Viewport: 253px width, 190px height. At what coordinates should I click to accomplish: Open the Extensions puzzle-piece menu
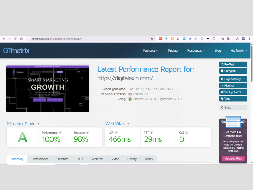(x=214, y=39)
